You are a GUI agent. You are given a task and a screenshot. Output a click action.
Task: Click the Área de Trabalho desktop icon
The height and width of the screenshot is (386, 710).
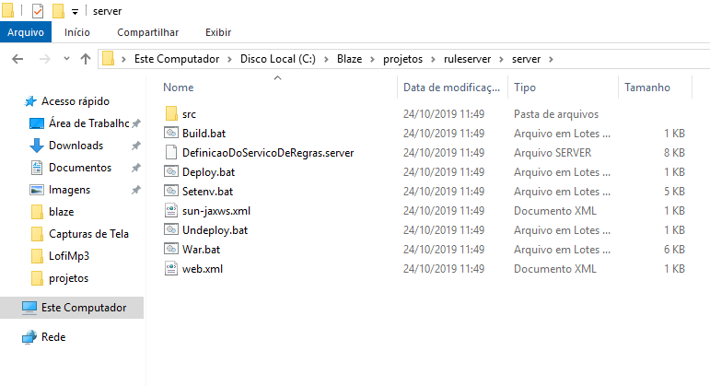[37, 123]
